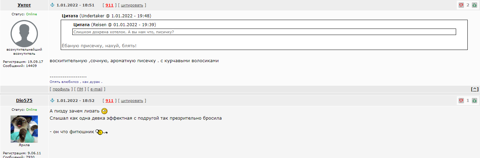Click Унтот's default grey avatar image

[x=24, y=33]
